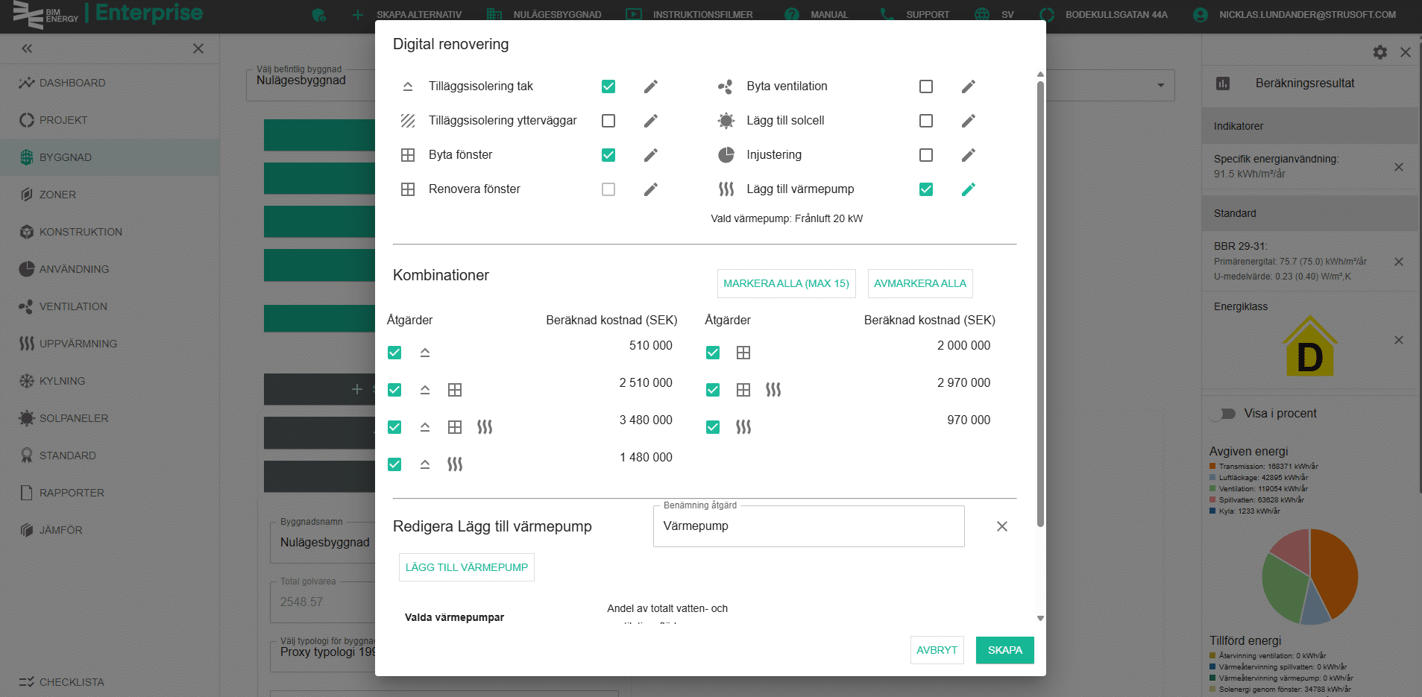The image size is (1422, 697).
Task: Click green pencil for Lägg till värmepump
Action: [968, 189]
